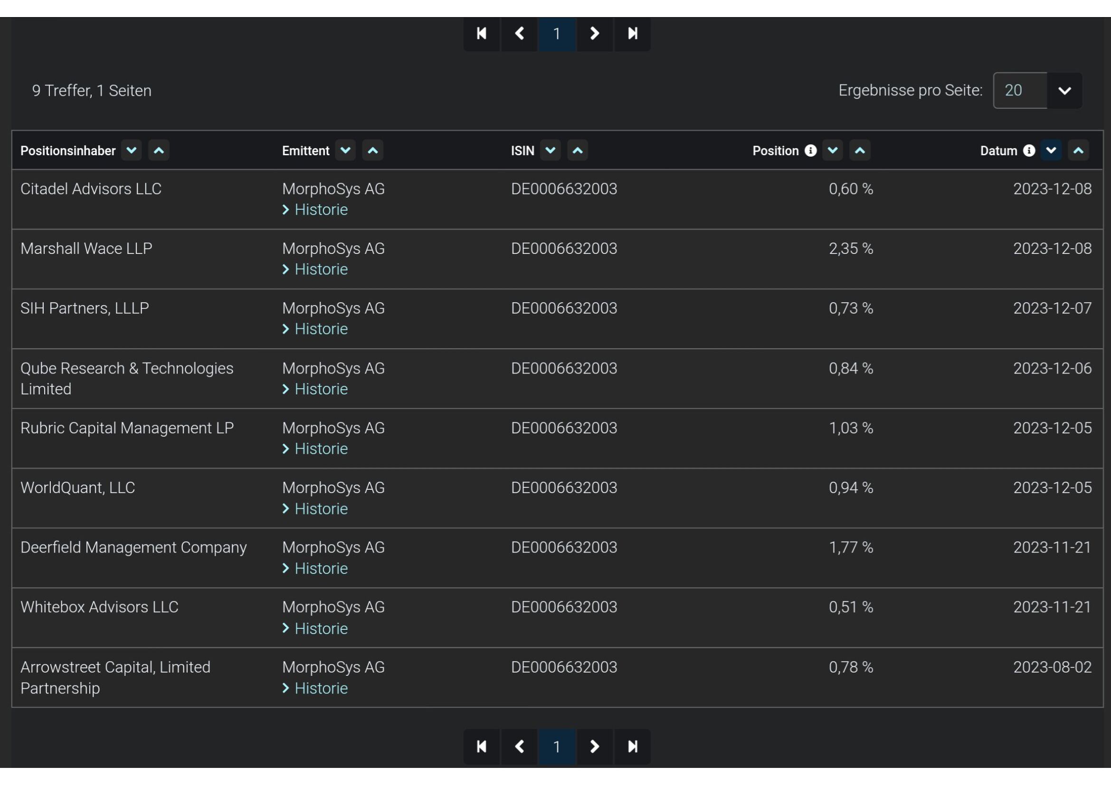Sort Datum column ascending arrow

tap(1078, 150)
